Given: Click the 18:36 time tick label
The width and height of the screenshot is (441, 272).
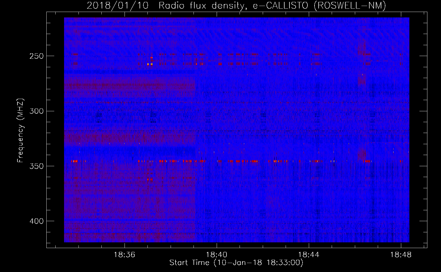Looking at the screenshot, I should (125, 255).
